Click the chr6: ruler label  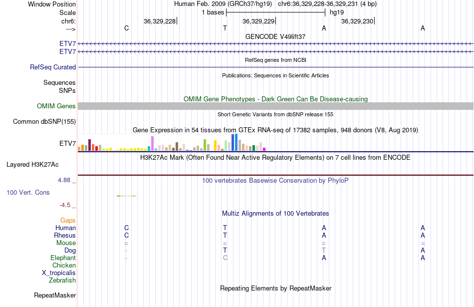68,21
